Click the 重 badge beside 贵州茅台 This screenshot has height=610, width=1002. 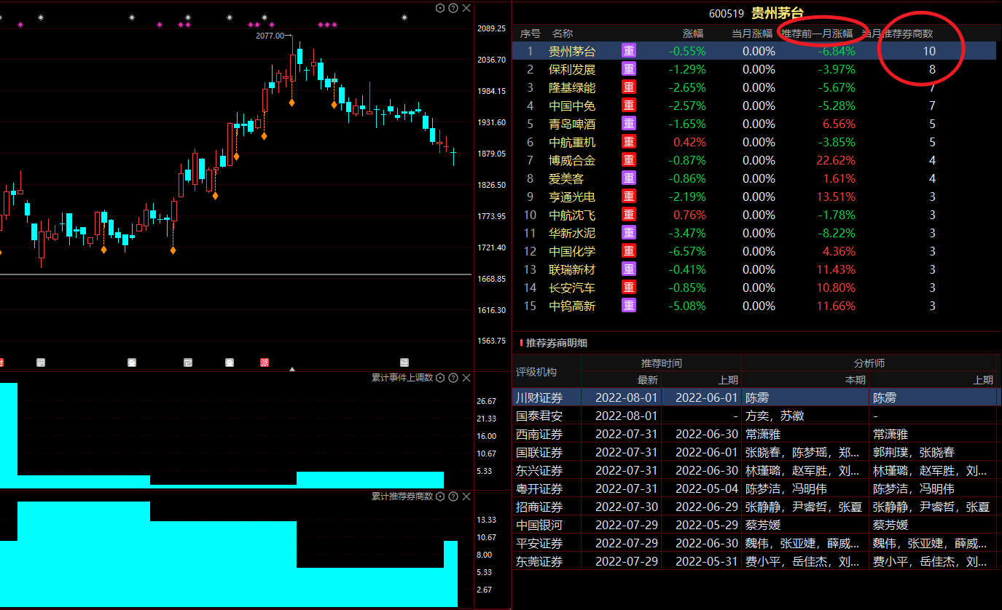pyautogui.click(x=629, y=51)
